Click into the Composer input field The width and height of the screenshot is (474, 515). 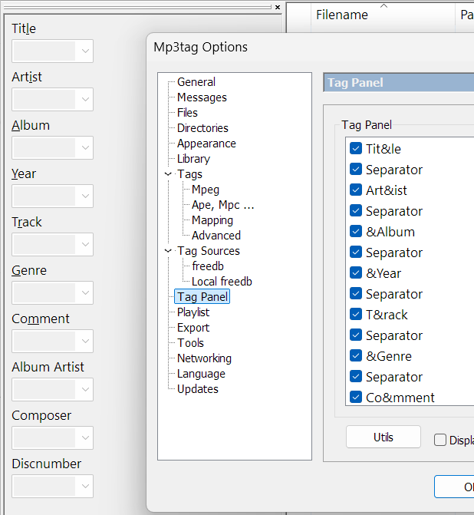[x=44, y=437]
